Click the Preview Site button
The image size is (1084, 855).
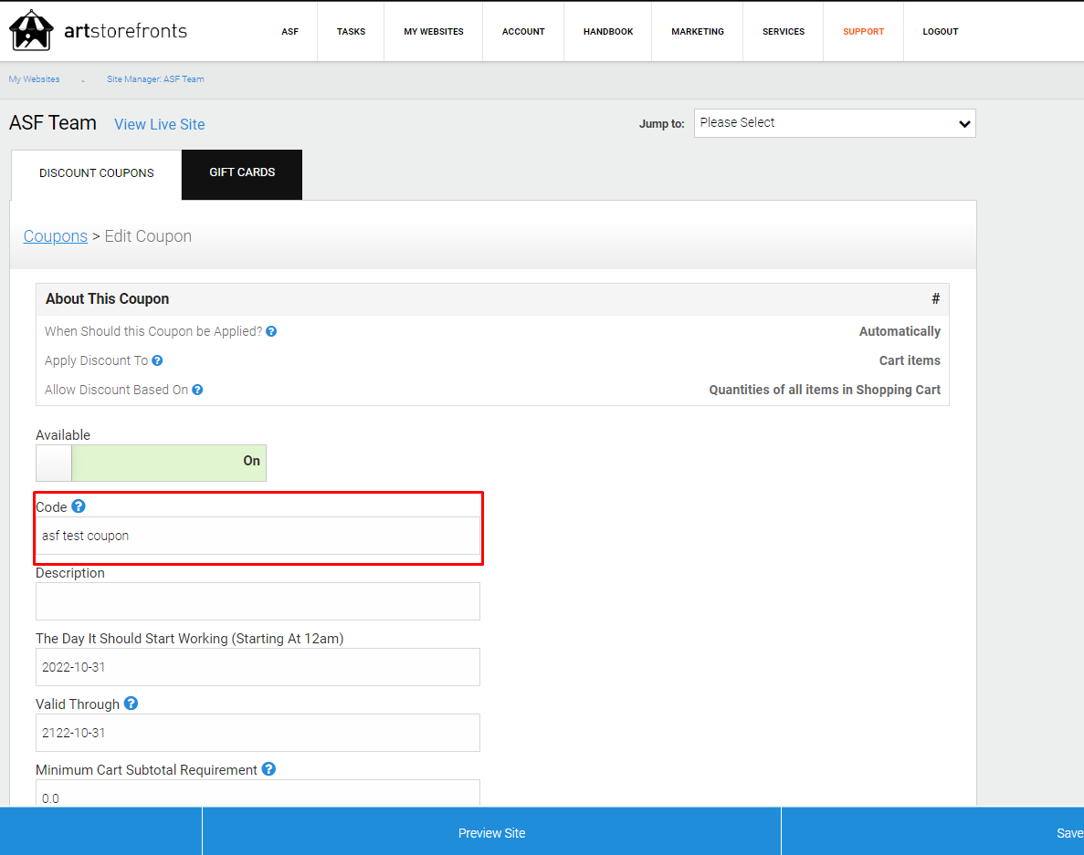coord(491,833)
